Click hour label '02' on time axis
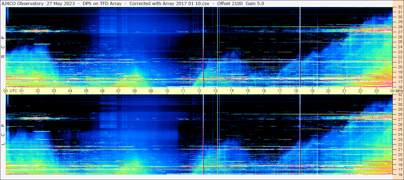404x180 pixels. 38,91
